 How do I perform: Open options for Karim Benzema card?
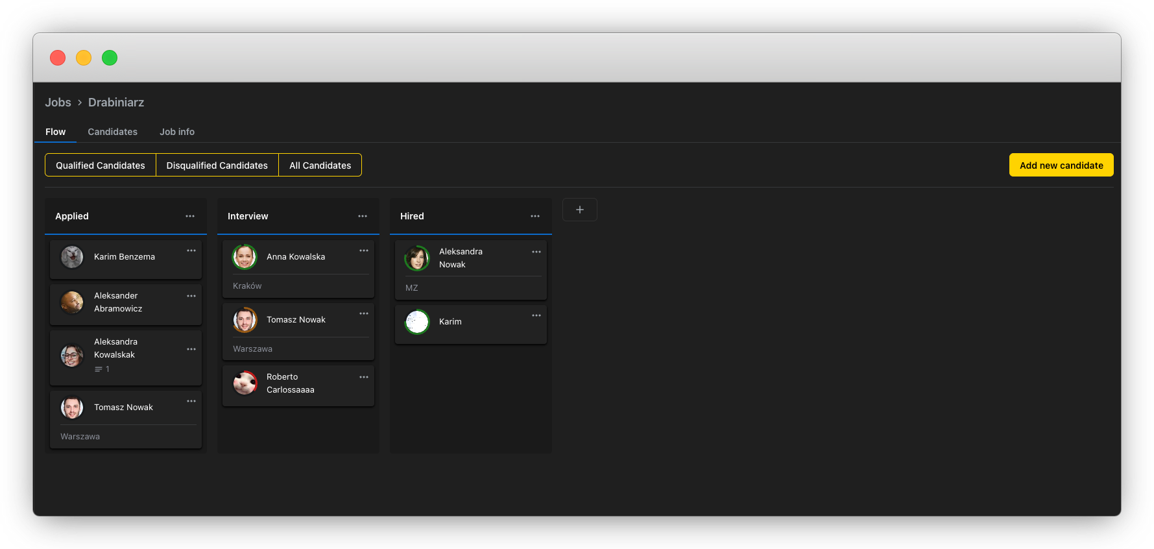coord(191,250)
